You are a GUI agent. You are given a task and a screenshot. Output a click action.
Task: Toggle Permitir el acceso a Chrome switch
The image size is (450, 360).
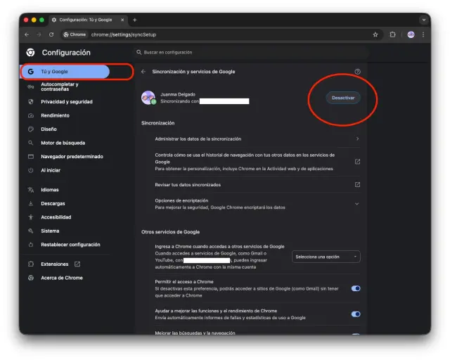click(x=356, y=288)
